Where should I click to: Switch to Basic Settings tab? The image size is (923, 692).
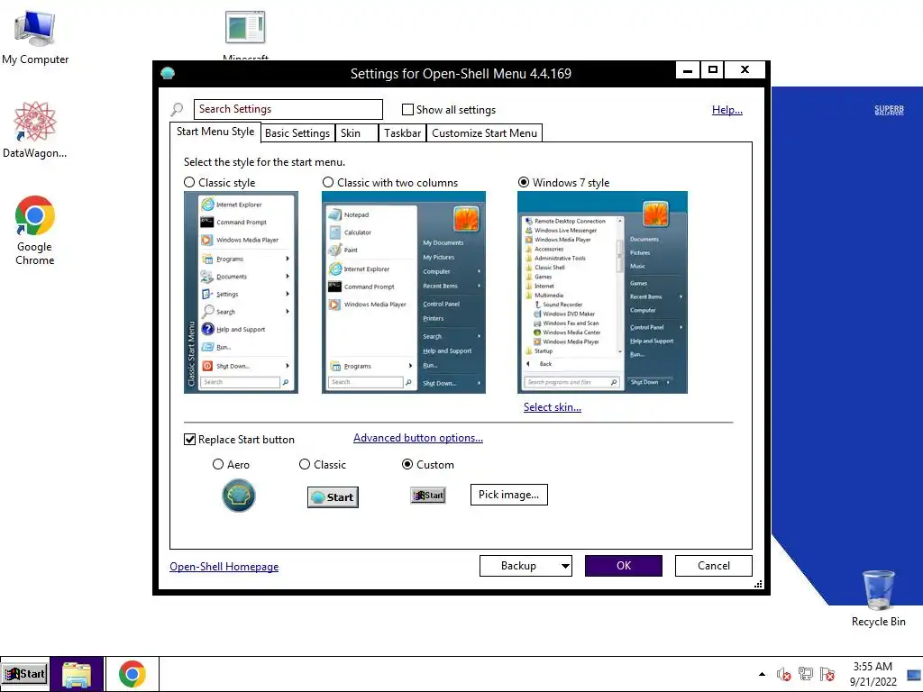(x=297, y=133)
